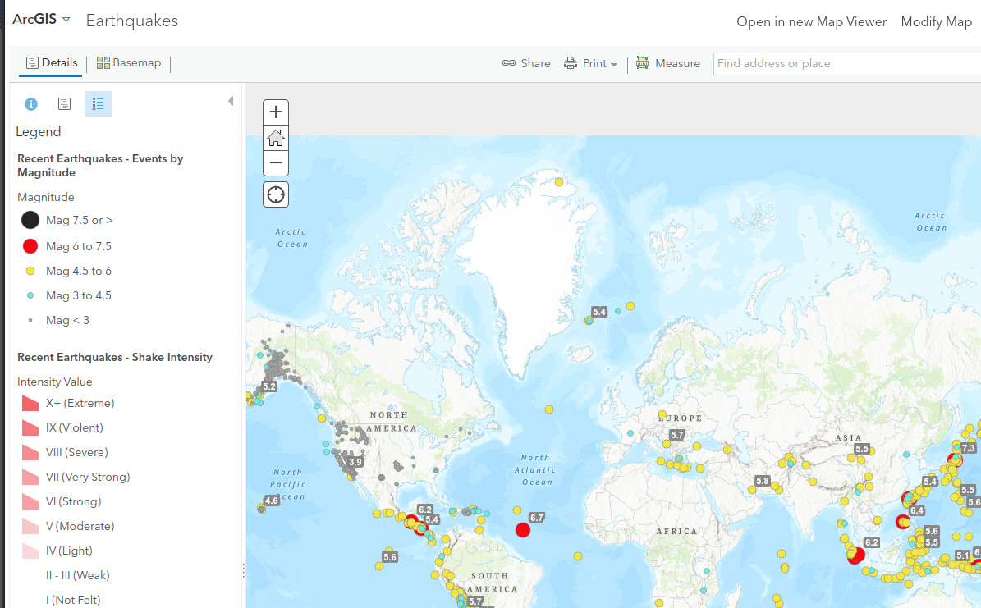Switch to the Details tab
The width and height of the screenshot is (981, 608).
tap(51, 62)
